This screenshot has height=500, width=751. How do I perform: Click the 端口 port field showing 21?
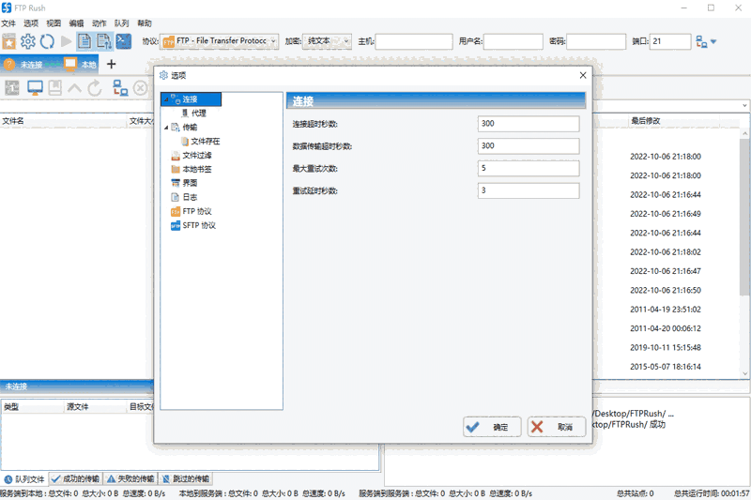670,41
